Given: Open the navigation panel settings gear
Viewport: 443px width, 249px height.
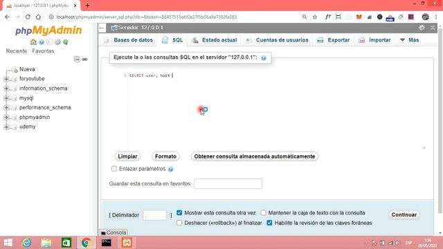Looking at the screenshot, I should (57, 42).
